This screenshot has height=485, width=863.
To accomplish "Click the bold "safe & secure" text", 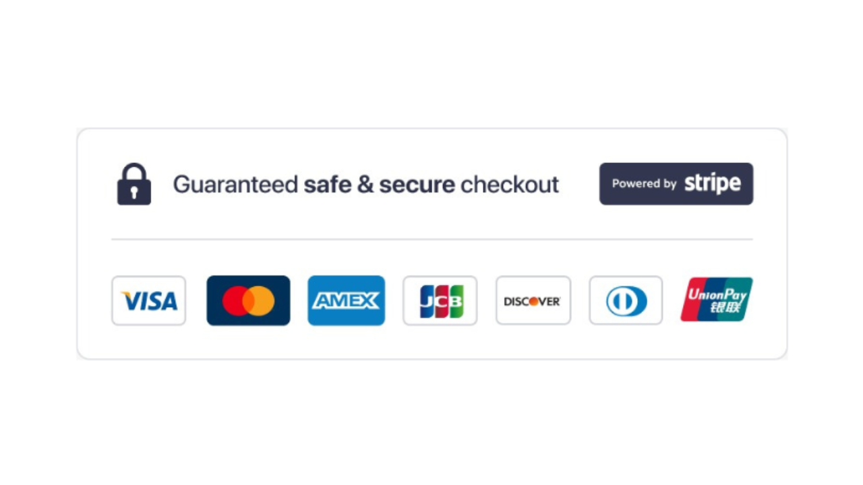I will tap(379, 185).
